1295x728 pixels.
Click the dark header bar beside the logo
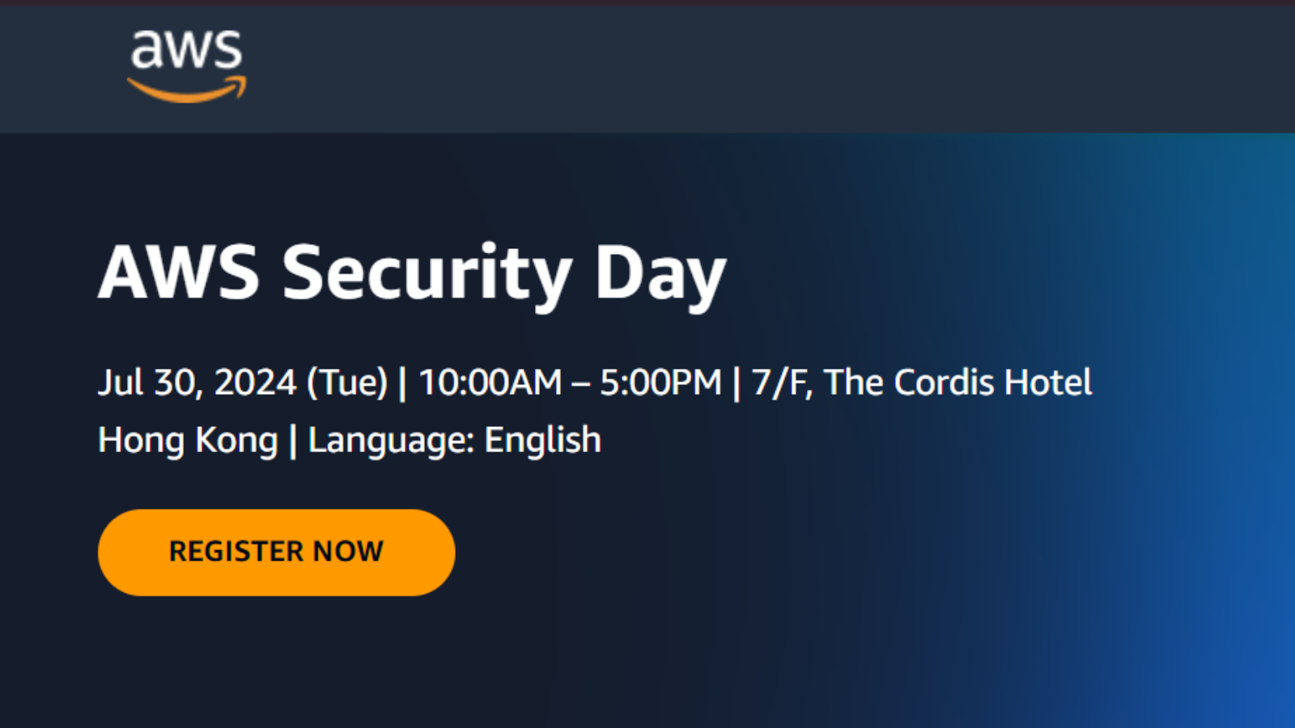point(728,69)
